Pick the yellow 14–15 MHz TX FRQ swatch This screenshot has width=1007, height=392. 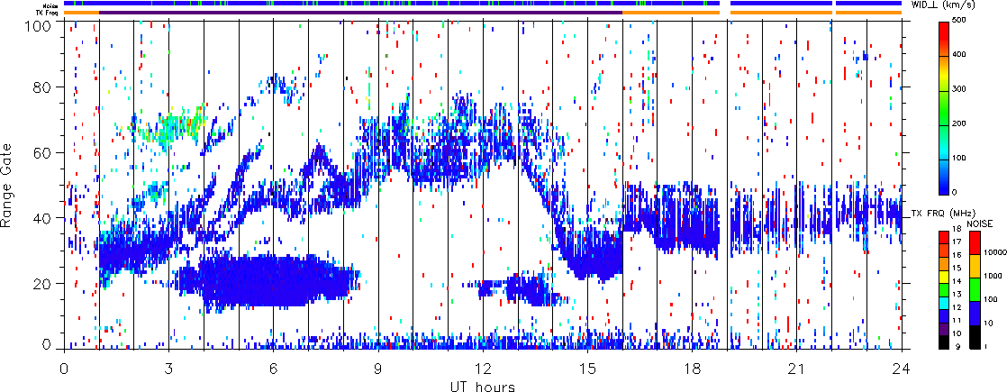coord(944,277)
